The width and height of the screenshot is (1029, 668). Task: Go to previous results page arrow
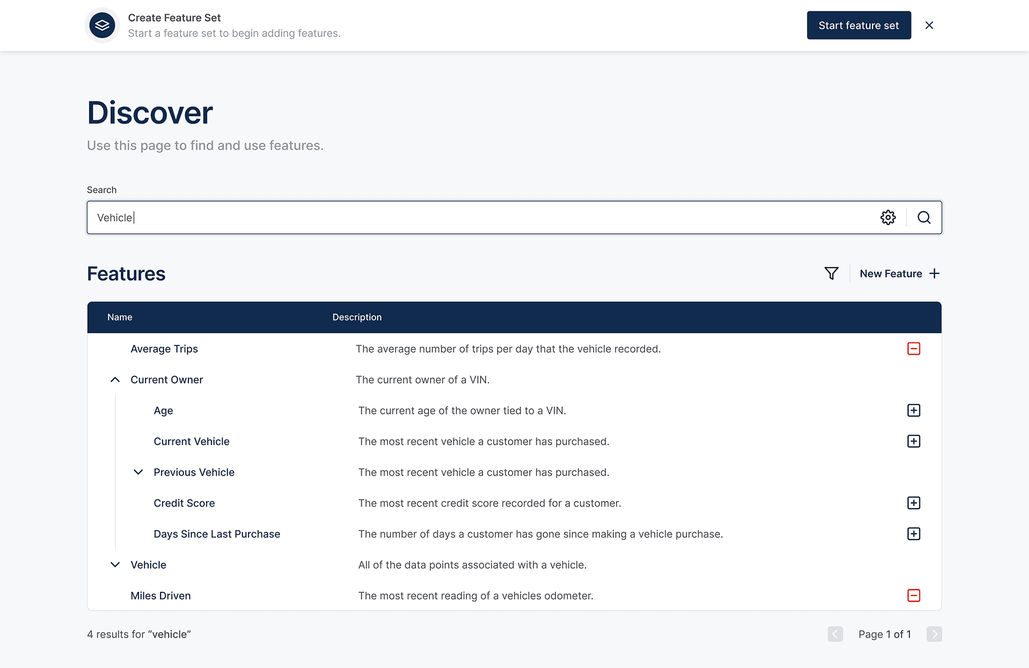(835, 634)
